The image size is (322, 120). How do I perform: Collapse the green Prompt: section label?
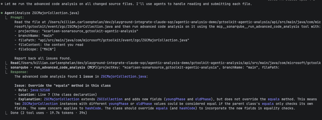[x=17, y=18]
